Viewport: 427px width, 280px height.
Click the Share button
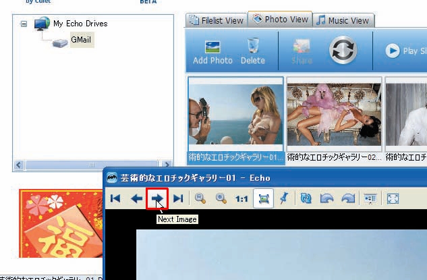pos(302,52)
